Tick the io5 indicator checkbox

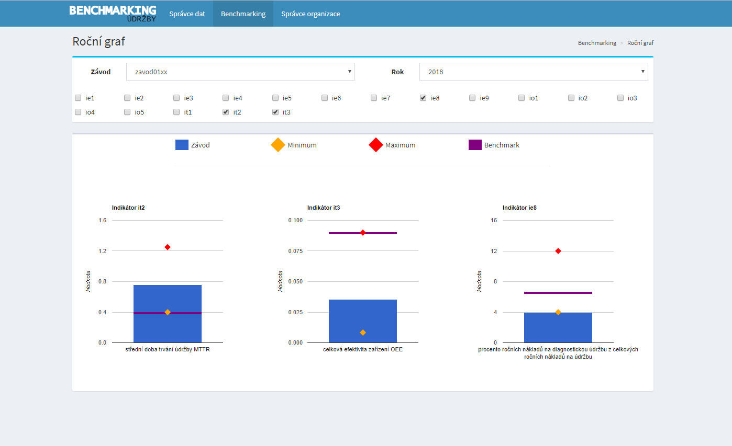coord(127,112)
